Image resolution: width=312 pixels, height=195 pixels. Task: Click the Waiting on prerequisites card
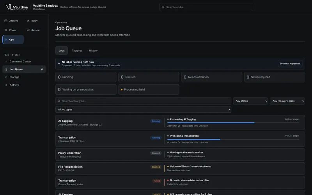pos(86,90)
